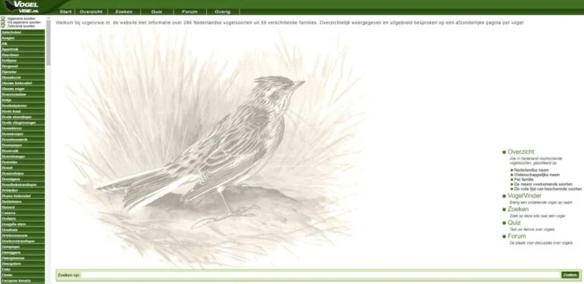Select Boomklever in the bird list
Viewport: 584px width, 284px height.
pyautogui.click(x=22, y=128)
